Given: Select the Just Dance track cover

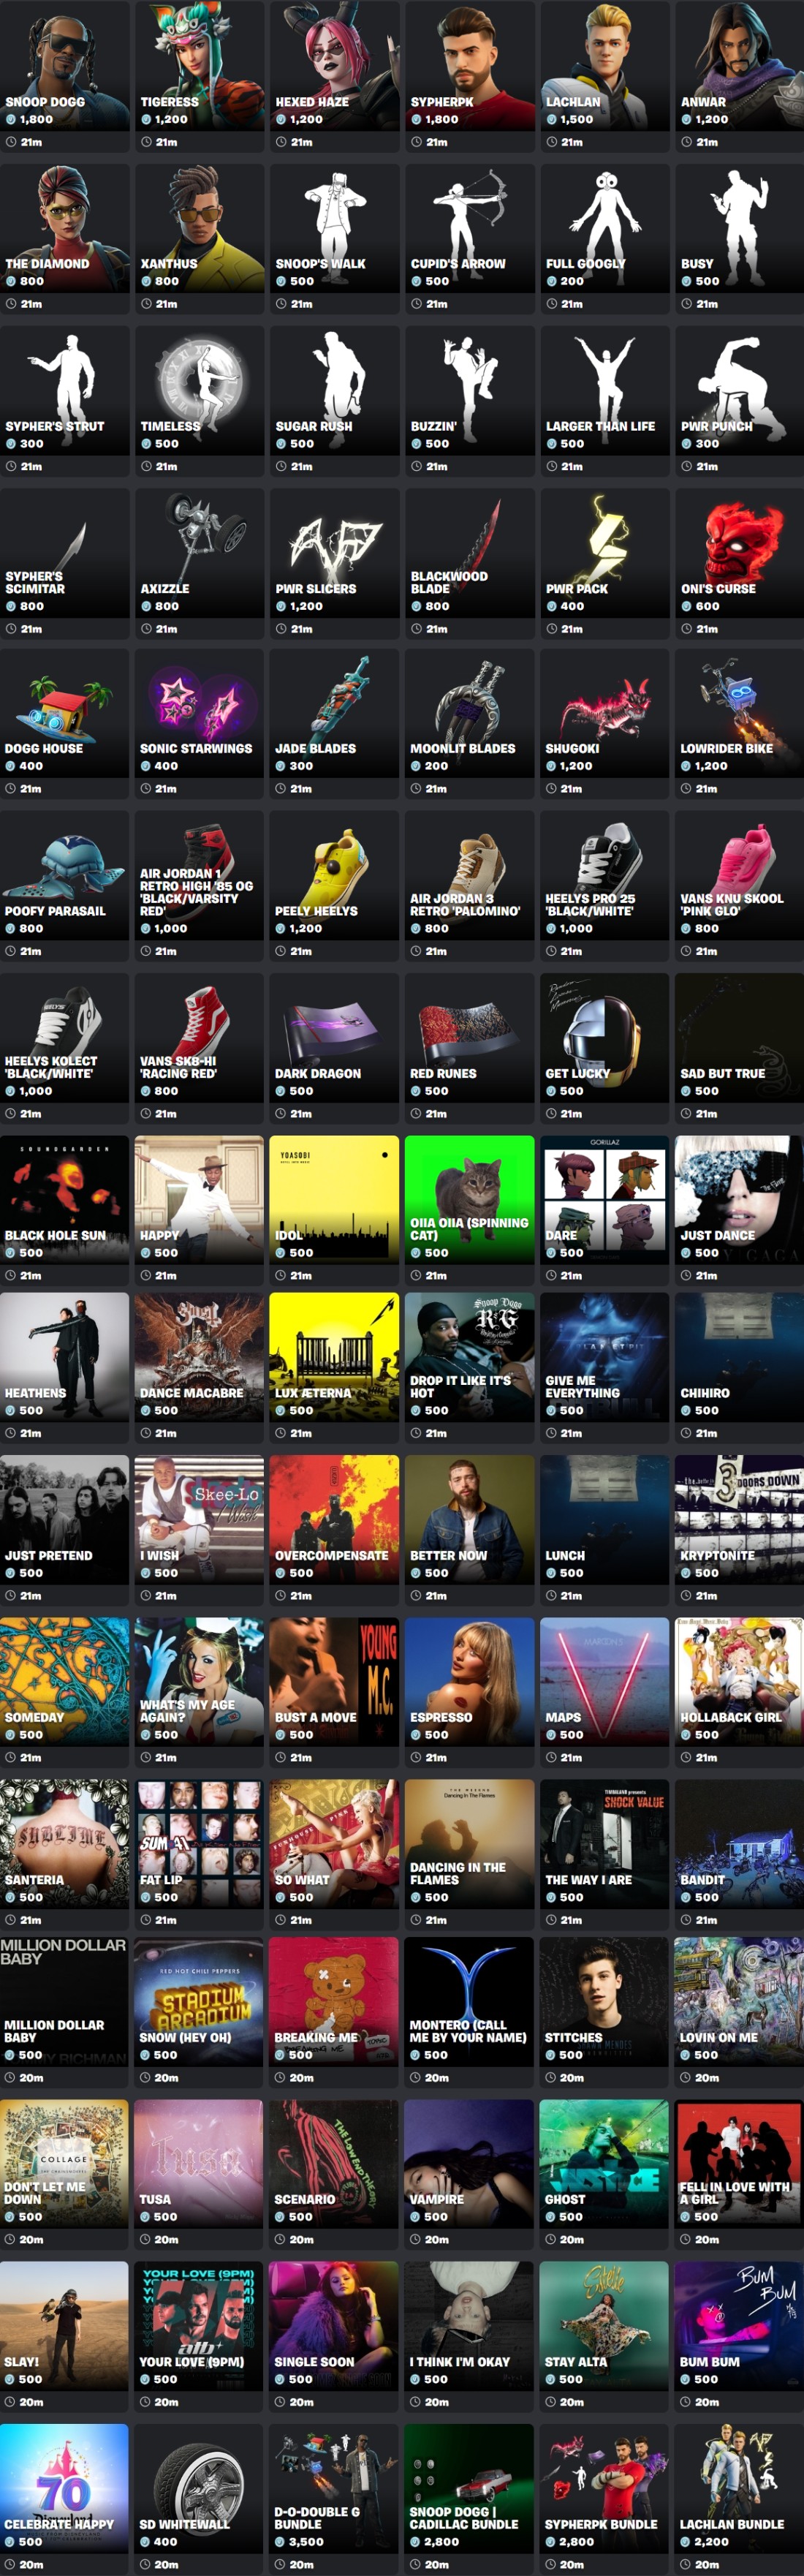Looking at the screenshot, I should (740, 1200).
